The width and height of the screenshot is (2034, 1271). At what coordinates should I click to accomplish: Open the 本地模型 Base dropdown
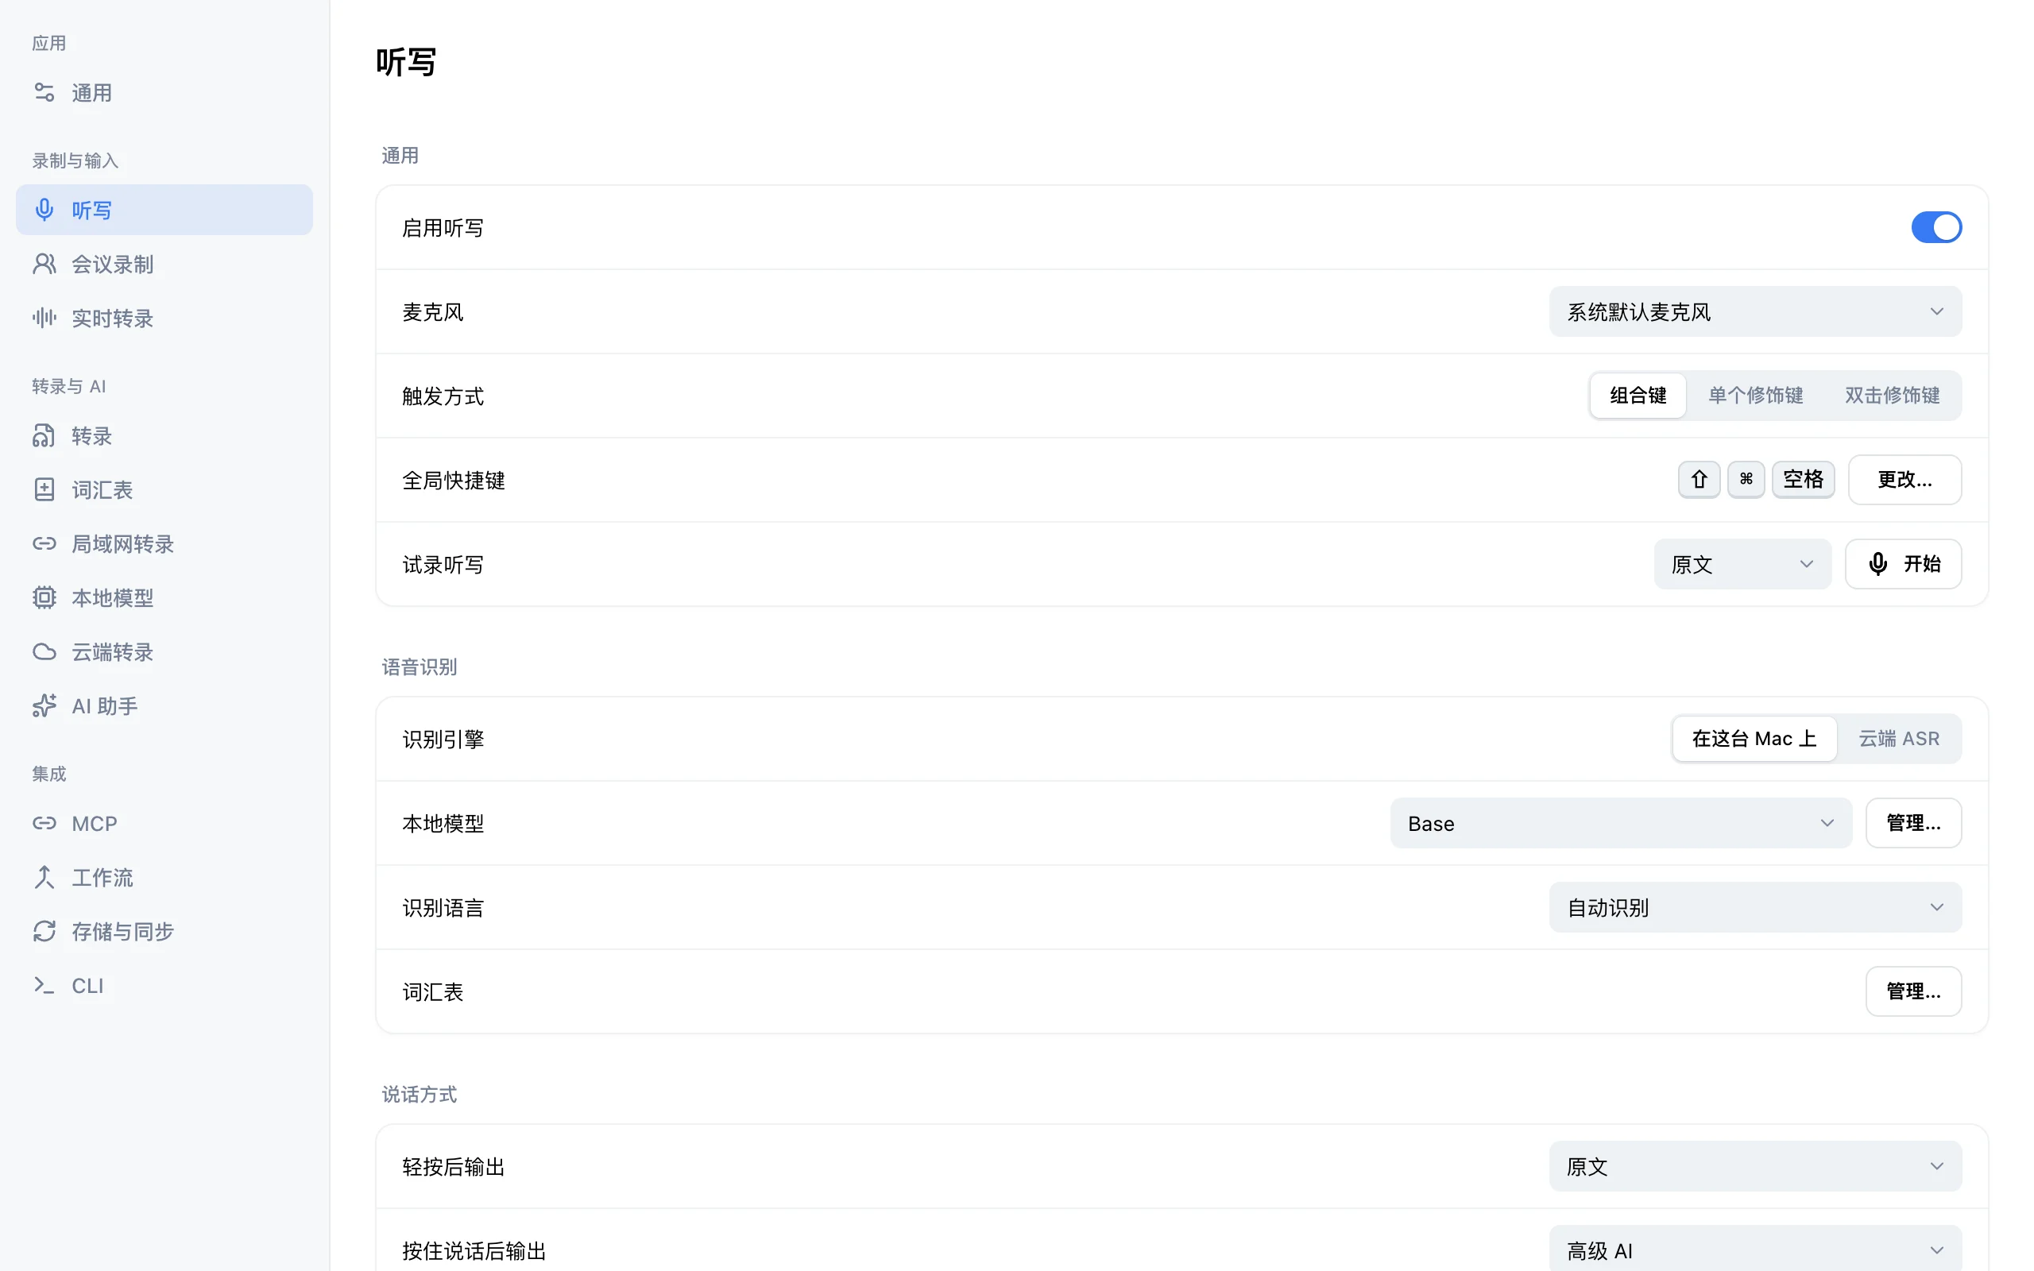(x=1621, y=822)
